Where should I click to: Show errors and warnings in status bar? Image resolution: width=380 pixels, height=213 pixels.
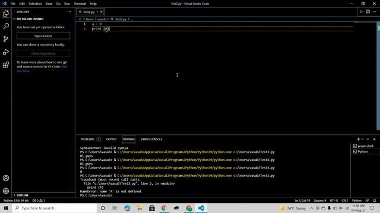point(39,201)
